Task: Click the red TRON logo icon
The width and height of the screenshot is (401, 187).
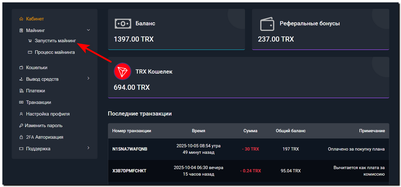Action: (122, 71)
